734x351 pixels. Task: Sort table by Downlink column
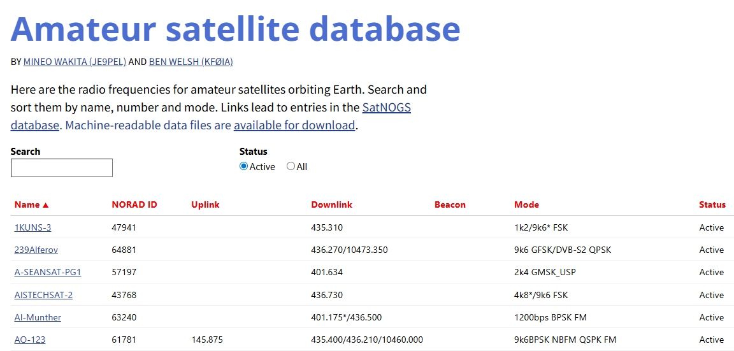(331, 204)
